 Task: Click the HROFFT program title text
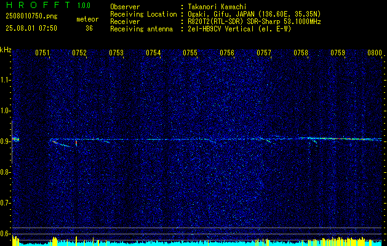tap(38, 5)
